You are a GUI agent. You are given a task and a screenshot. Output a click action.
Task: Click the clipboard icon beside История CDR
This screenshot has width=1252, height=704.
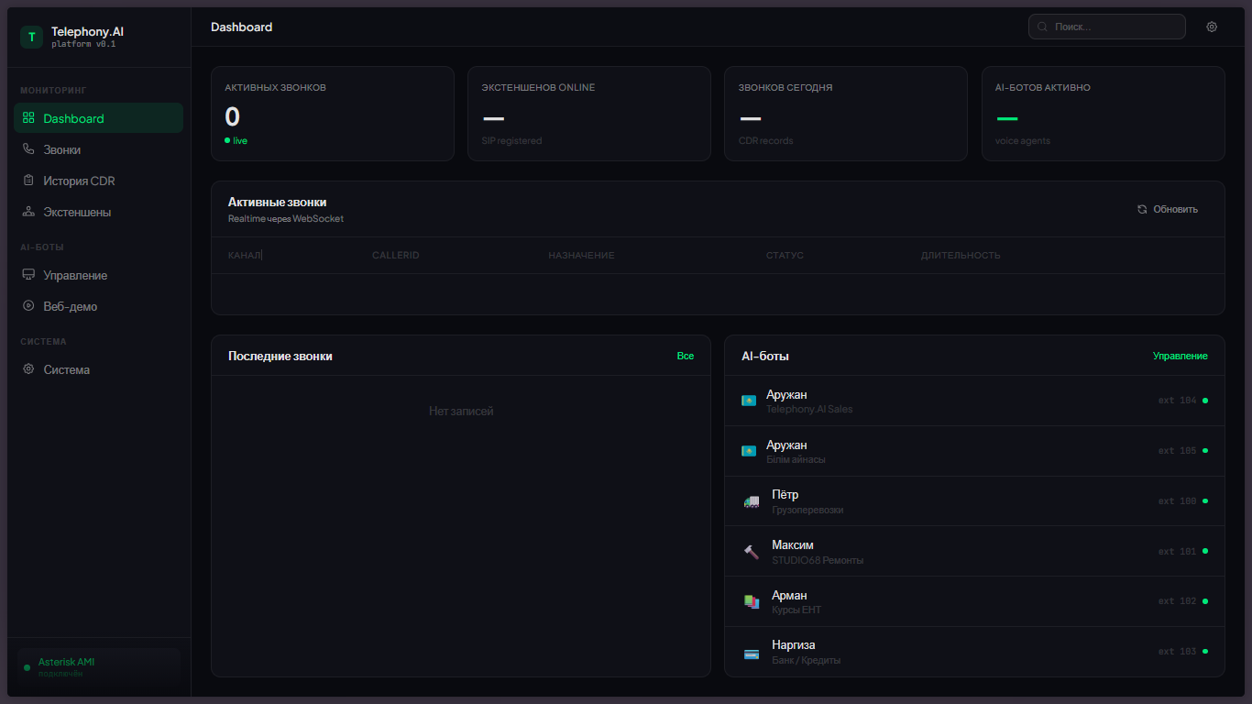pyautogui.click(x=28, y=181)
